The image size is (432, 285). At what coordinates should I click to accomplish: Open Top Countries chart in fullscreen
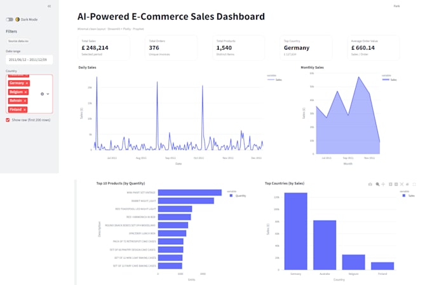tap(414, 184)
